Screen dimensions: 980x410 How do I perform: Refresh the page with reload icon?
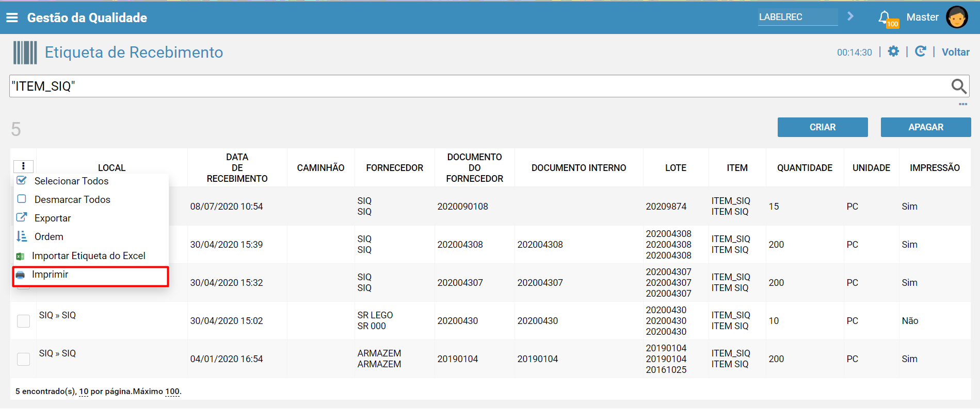pos(920,52)
